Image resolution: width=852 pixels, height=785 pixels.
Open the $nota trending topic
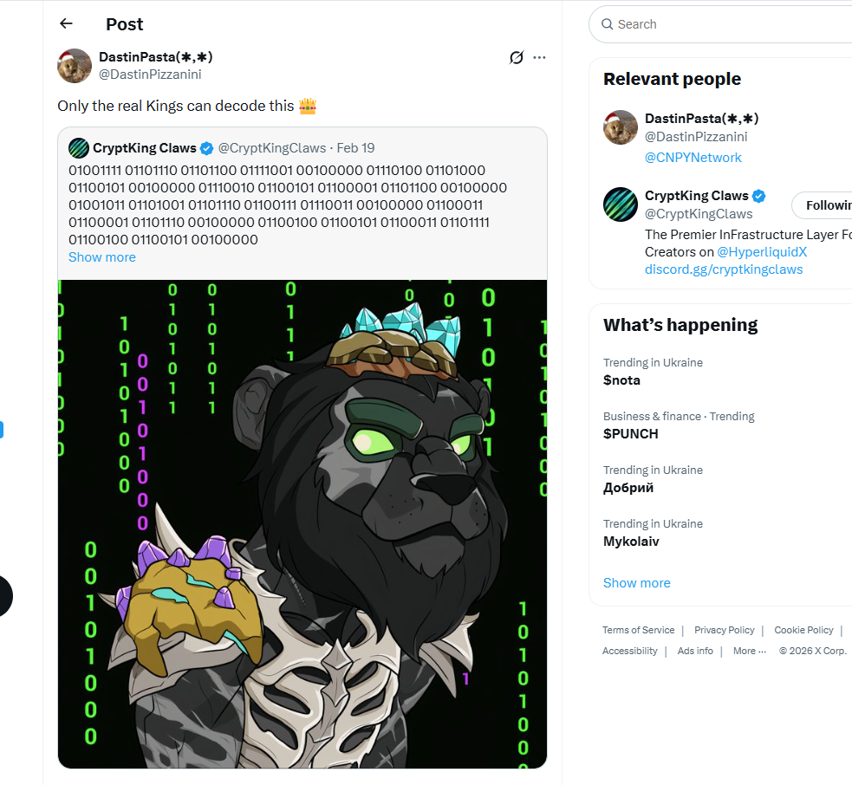(x=622, y=380)
